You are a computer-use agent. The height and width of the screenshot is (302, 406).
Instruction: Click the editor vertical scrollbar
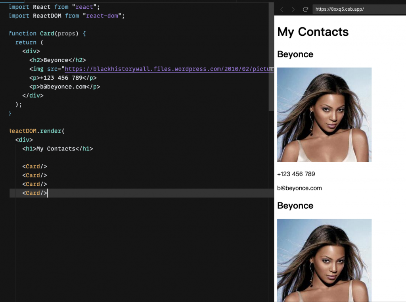click(x=271, y=56)
